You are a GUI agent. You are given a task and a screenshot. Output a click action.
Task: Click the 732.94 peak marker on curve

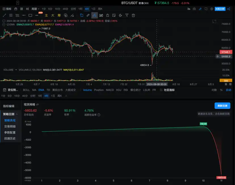(x=203, y=124)
